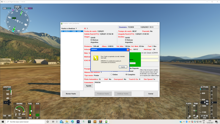
Task: Open Cortana circle icon on taskbar
Action: tap(48, 122)
